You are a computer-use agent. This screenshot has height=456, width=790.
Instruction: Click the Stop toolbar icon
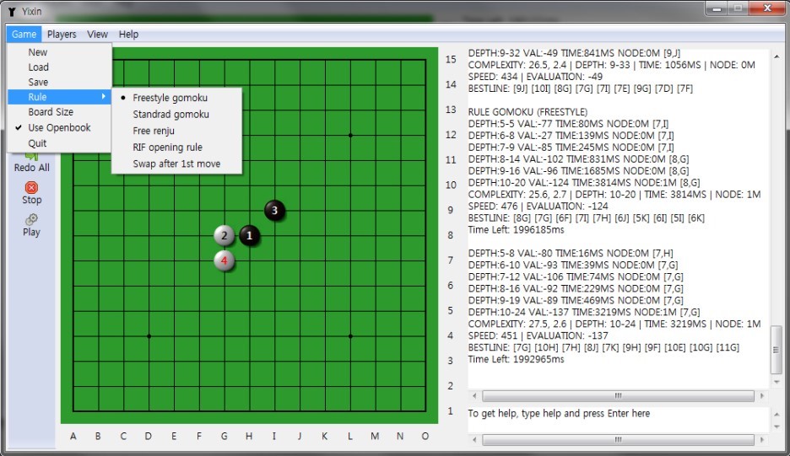click(31, 187)
